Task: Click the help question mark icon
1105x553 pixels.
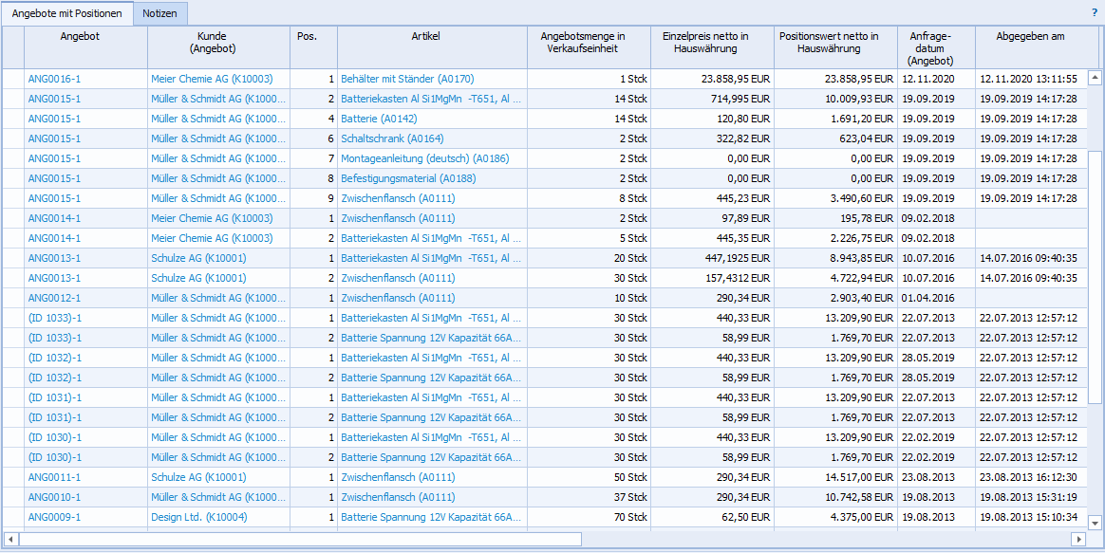Action: tap(1094, 13)
